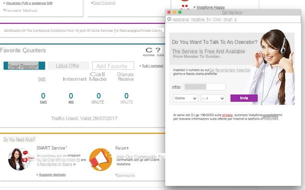Click the purple Invia button

tap(244, 98)
